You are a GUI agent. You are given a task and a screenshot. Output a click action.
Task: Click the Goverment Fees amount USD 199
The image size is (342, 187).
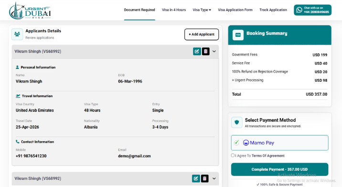320,55
